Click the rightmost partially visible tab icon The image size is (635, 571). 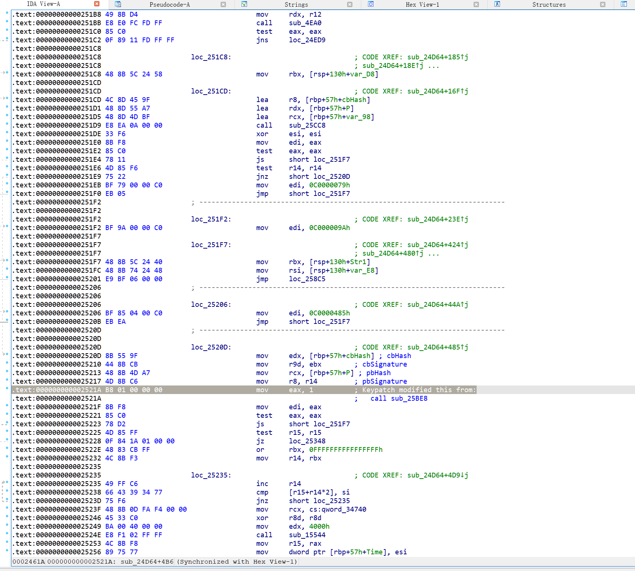(624, 4)
